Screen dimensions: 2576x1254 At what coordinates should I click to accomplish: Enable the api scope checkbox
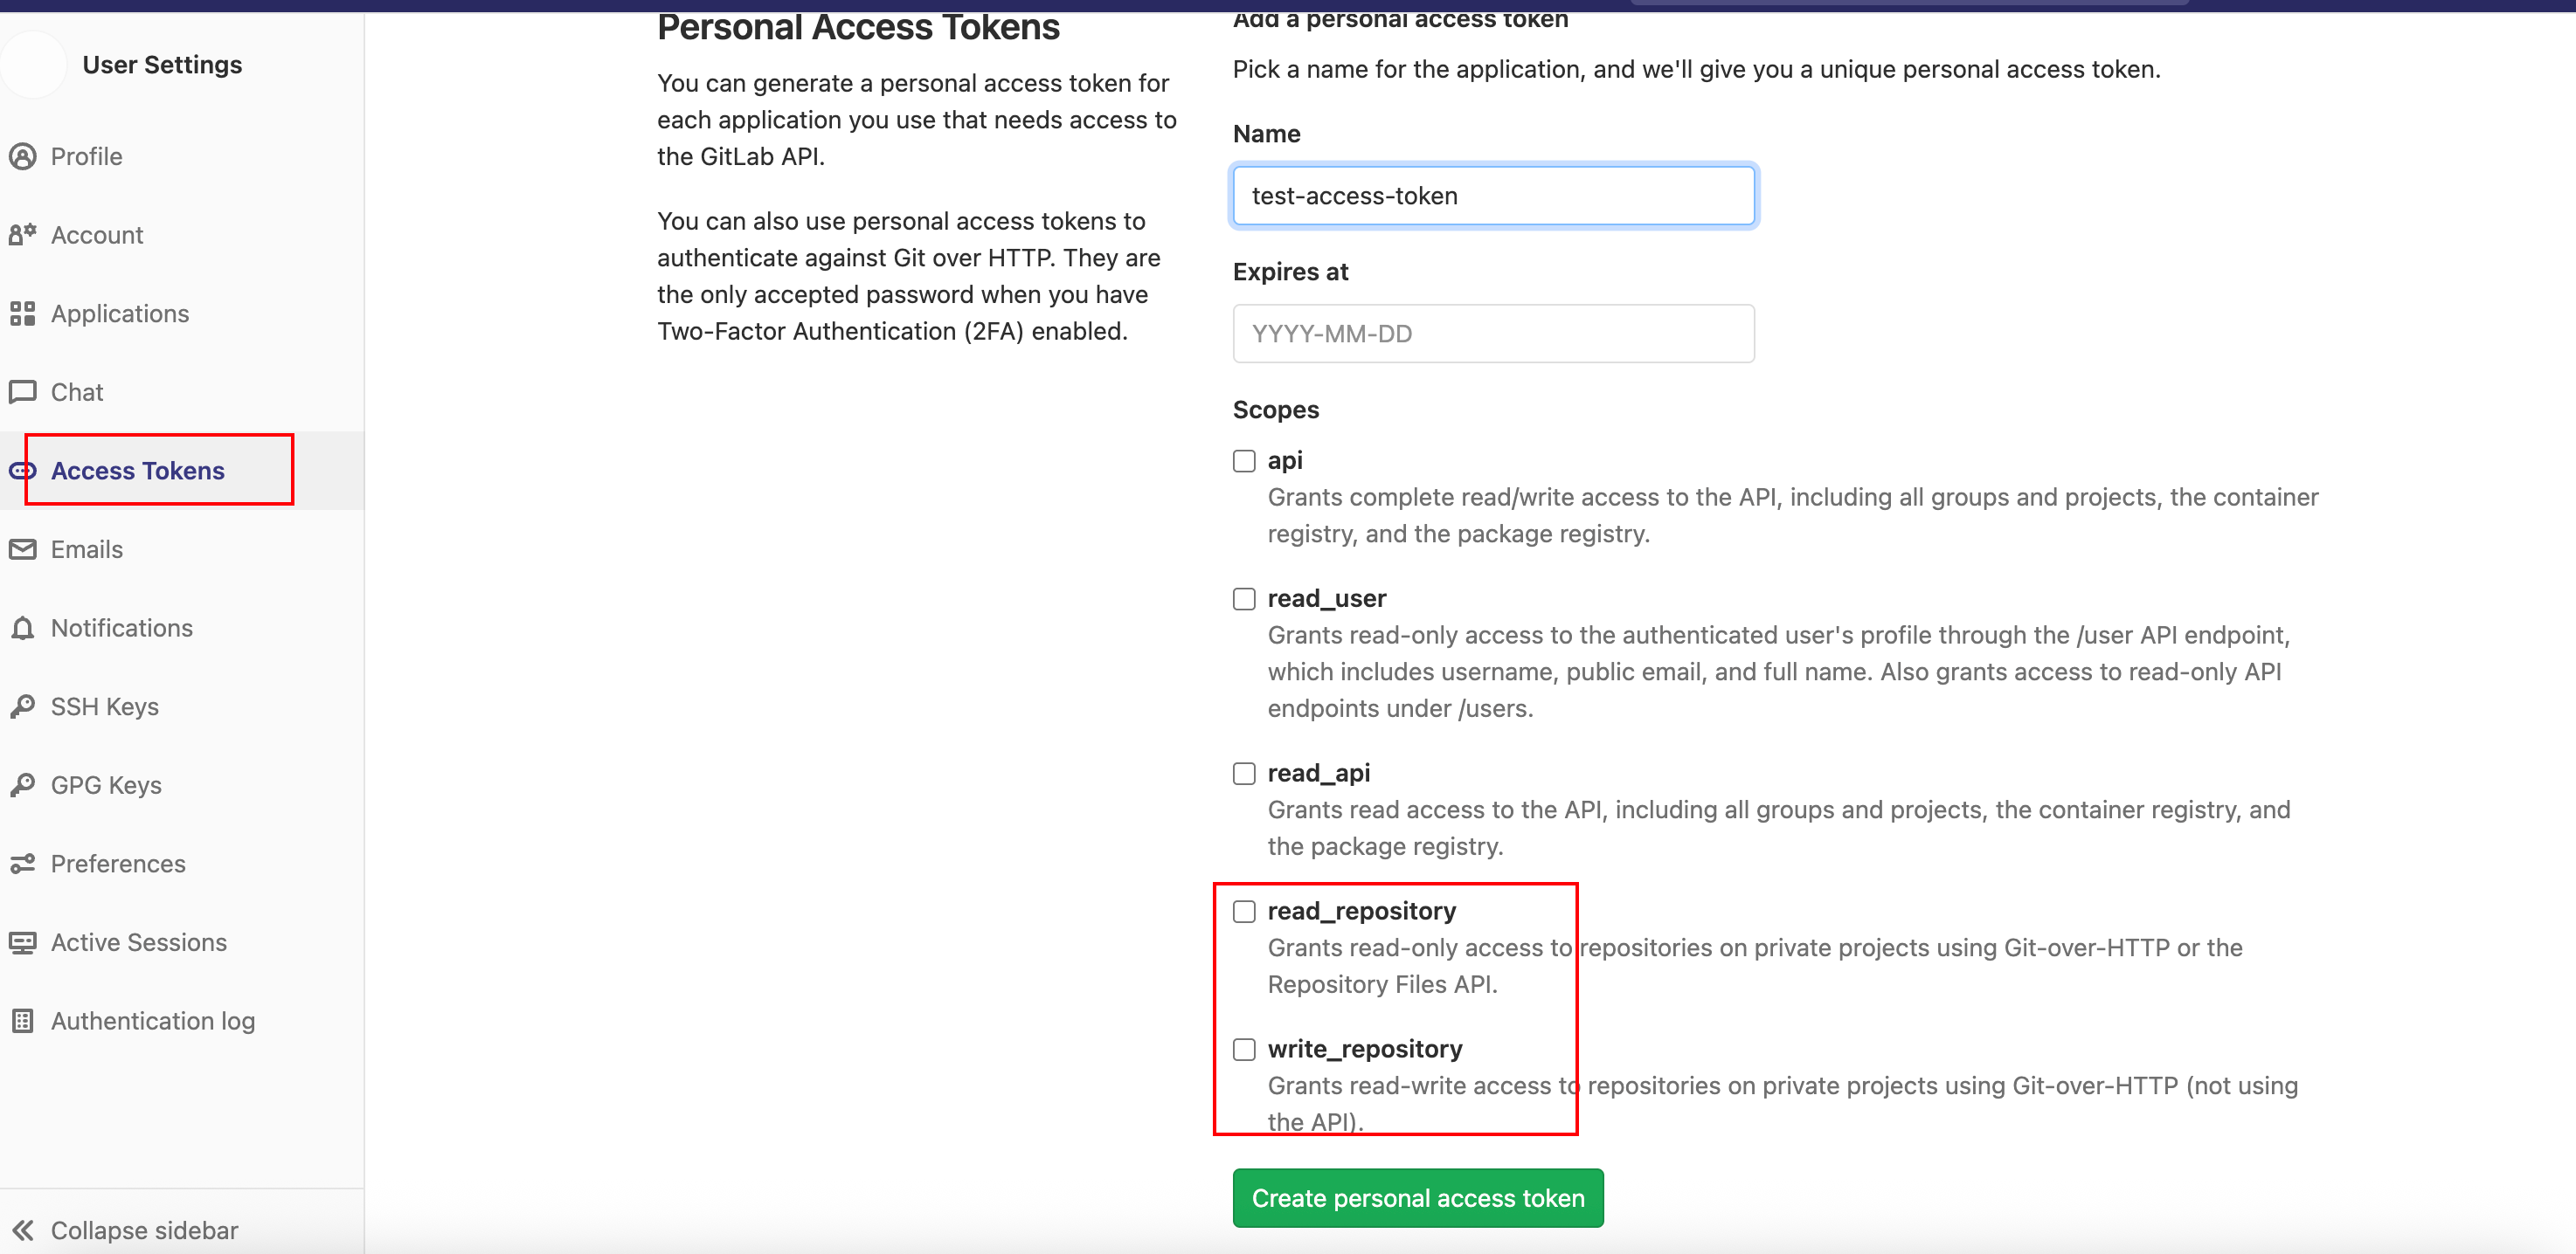click(1244, 460)
